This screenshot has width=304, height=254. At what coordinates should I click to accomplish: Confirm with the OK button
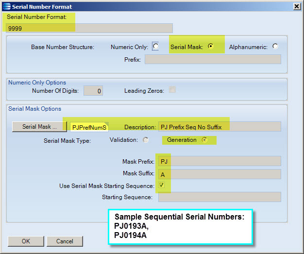(x=26, y=241)
